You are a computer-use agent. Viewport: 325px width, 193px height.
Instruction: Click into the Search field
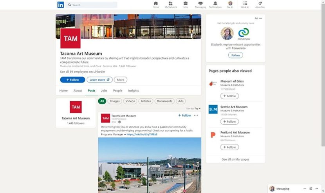pyautogui.click(x=93, y=5)
